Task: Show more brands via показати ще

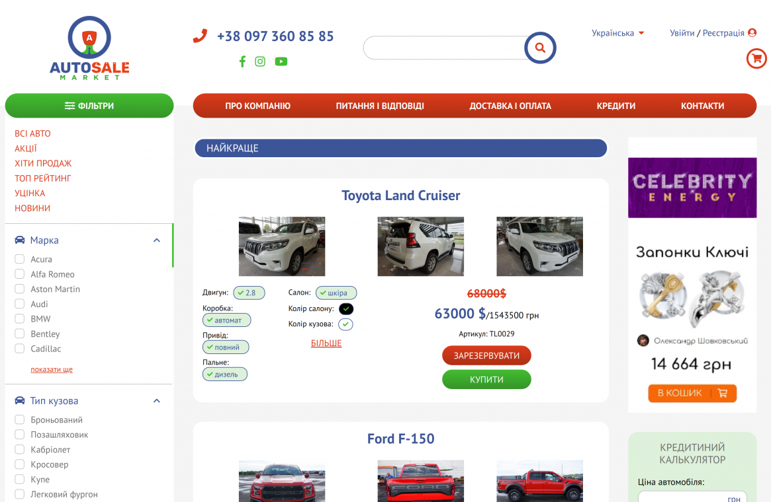Action: (x=52, y=369)
